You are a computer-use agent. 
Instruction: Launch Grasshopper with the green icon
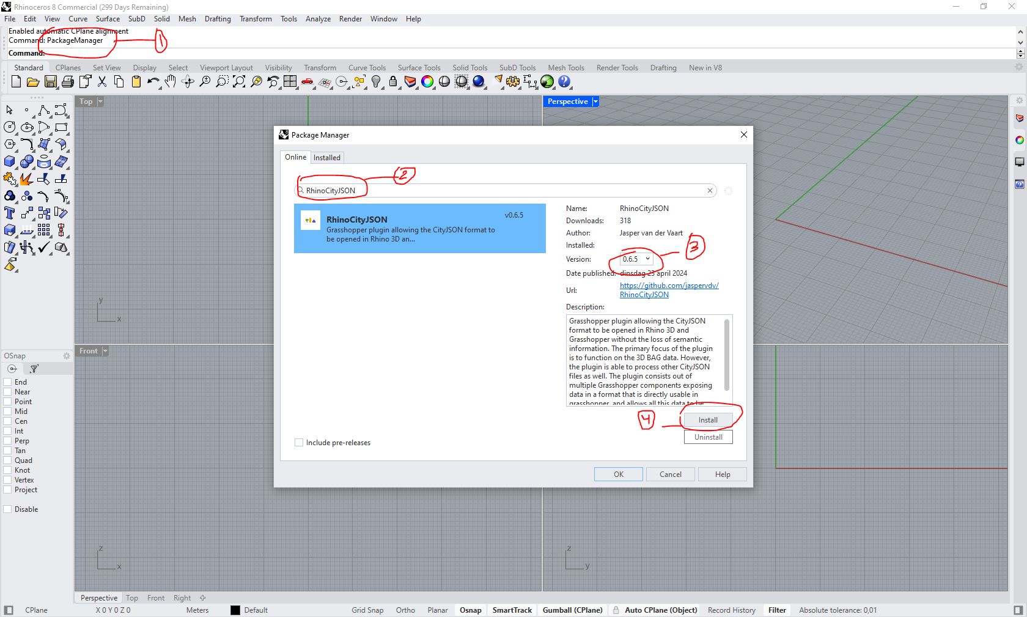(547, 81)
